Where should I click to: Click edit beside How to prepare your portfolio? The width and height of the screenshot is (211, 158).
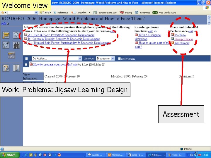[x=75, y=64]
